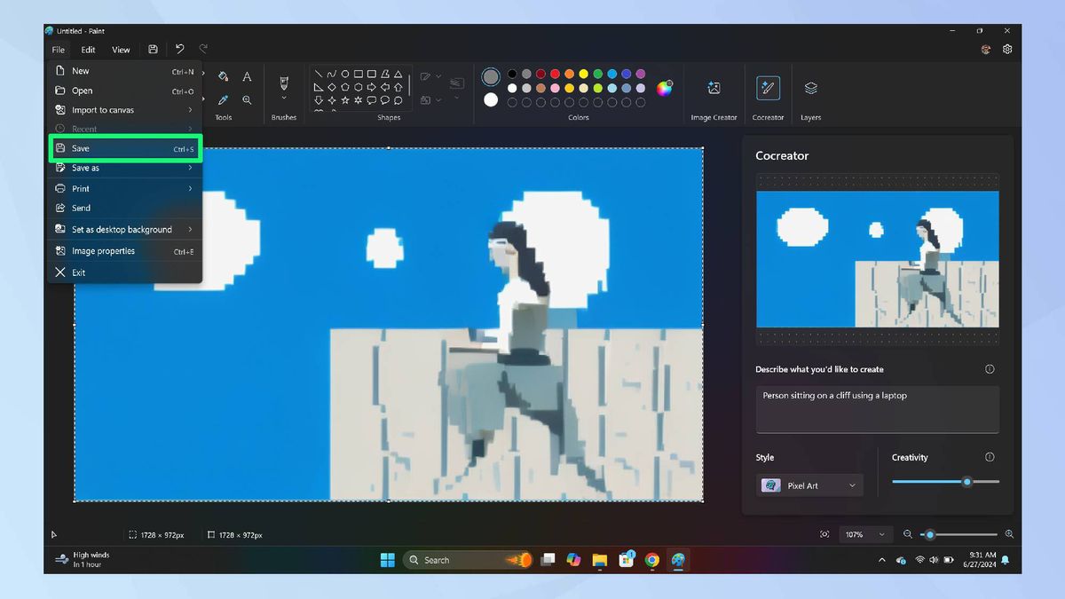Click the Undo arrow icon
Screen dimensions: 1065x599
pyautogui.click(x=178, y=50)
